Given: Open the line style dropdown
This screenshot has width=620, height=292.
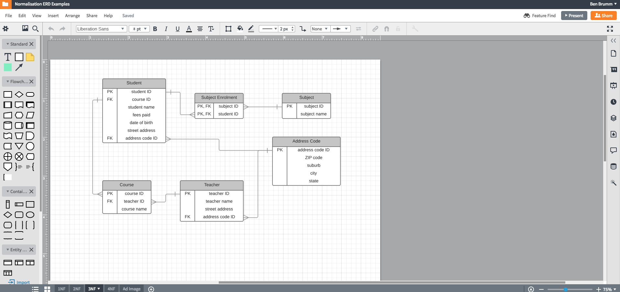Looking at the screenshot, I should tap(268, 29).
